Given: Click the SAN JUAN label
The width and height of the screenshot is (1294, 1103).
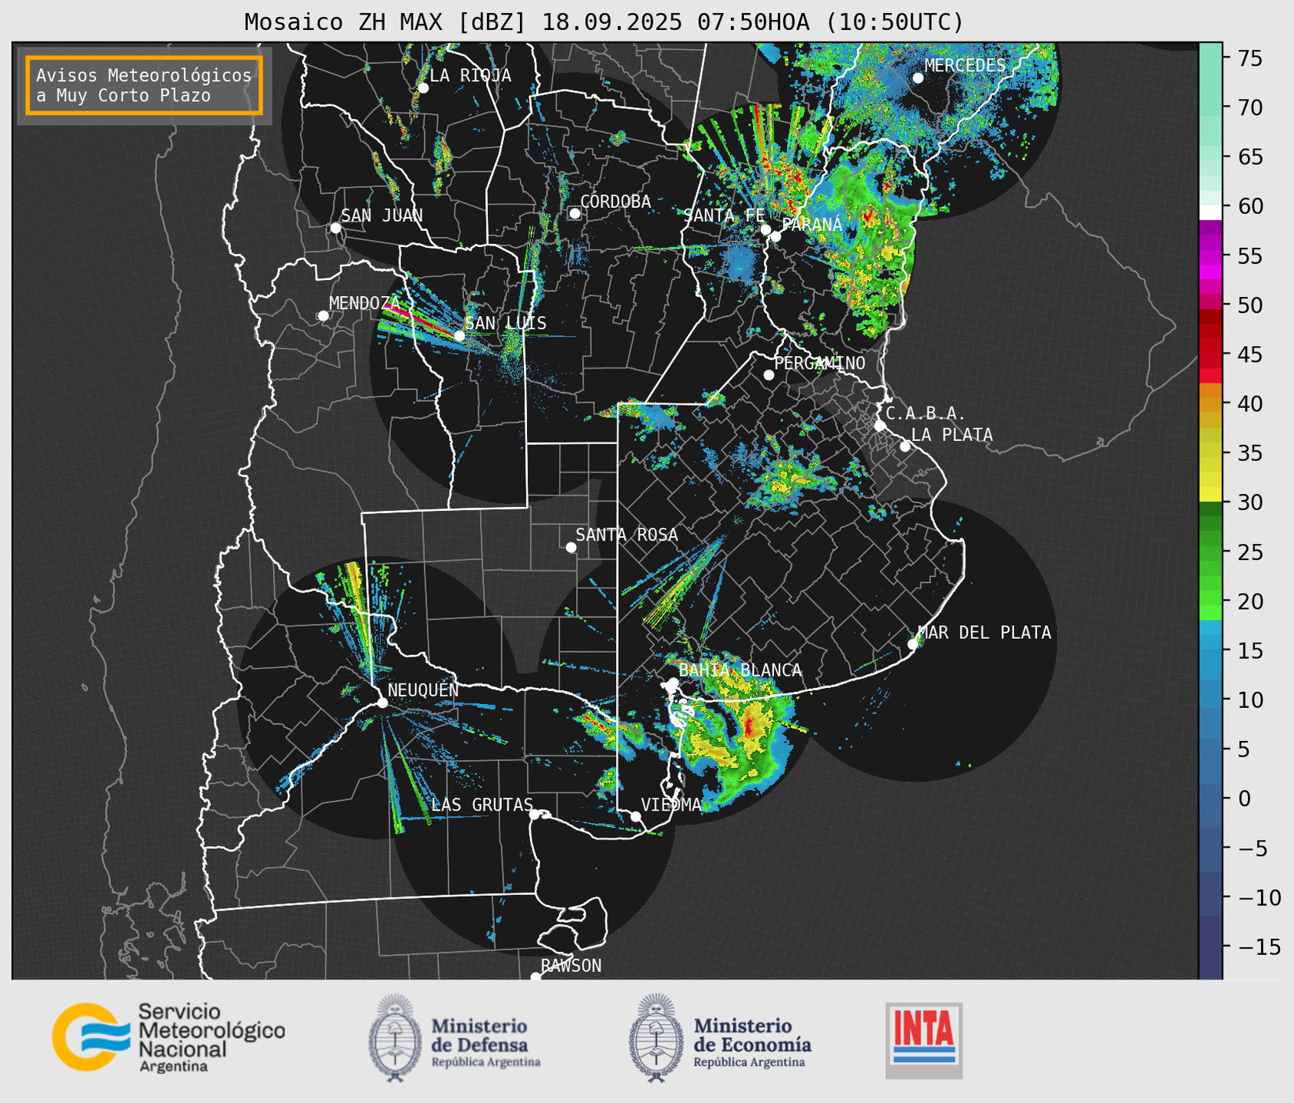Looking at the screenshot, I should [x=382, y=216].
